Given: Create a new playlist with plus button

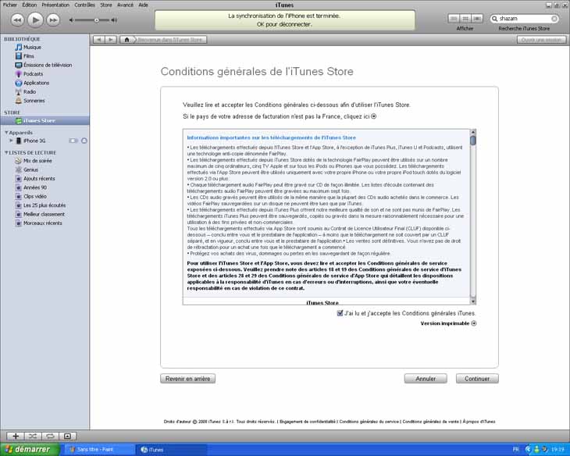Looking at the screenshot, I should (16, 436).
